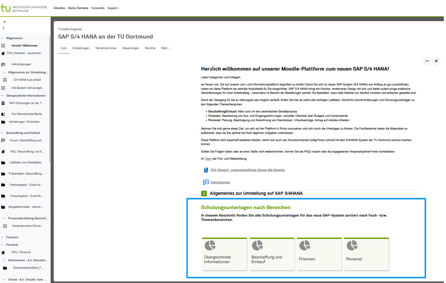Collapse Beschaffung und Einkauf sidebar section
This screenshot has height=283, width=446.
tap(2, 133)
